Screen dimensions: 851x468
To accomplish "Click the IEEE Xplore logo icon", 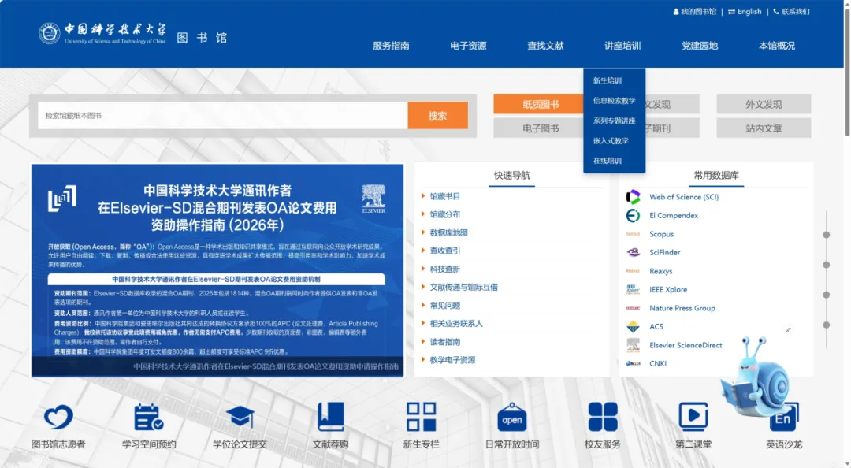I will coord(633,289).
